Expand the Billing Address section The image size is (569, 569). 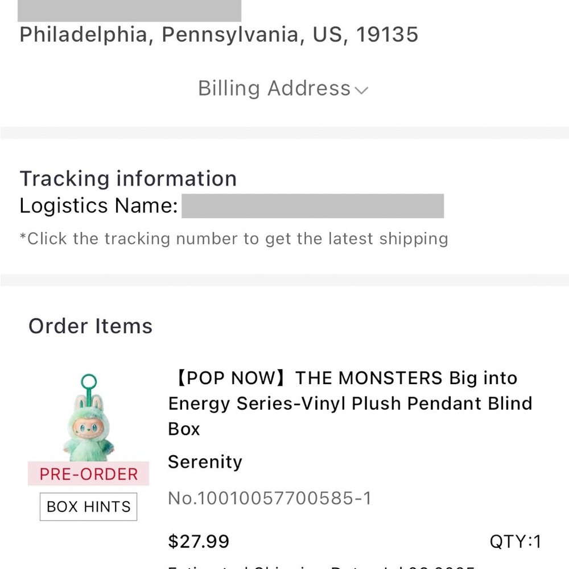pyautogui.click(x=274, y=89)
